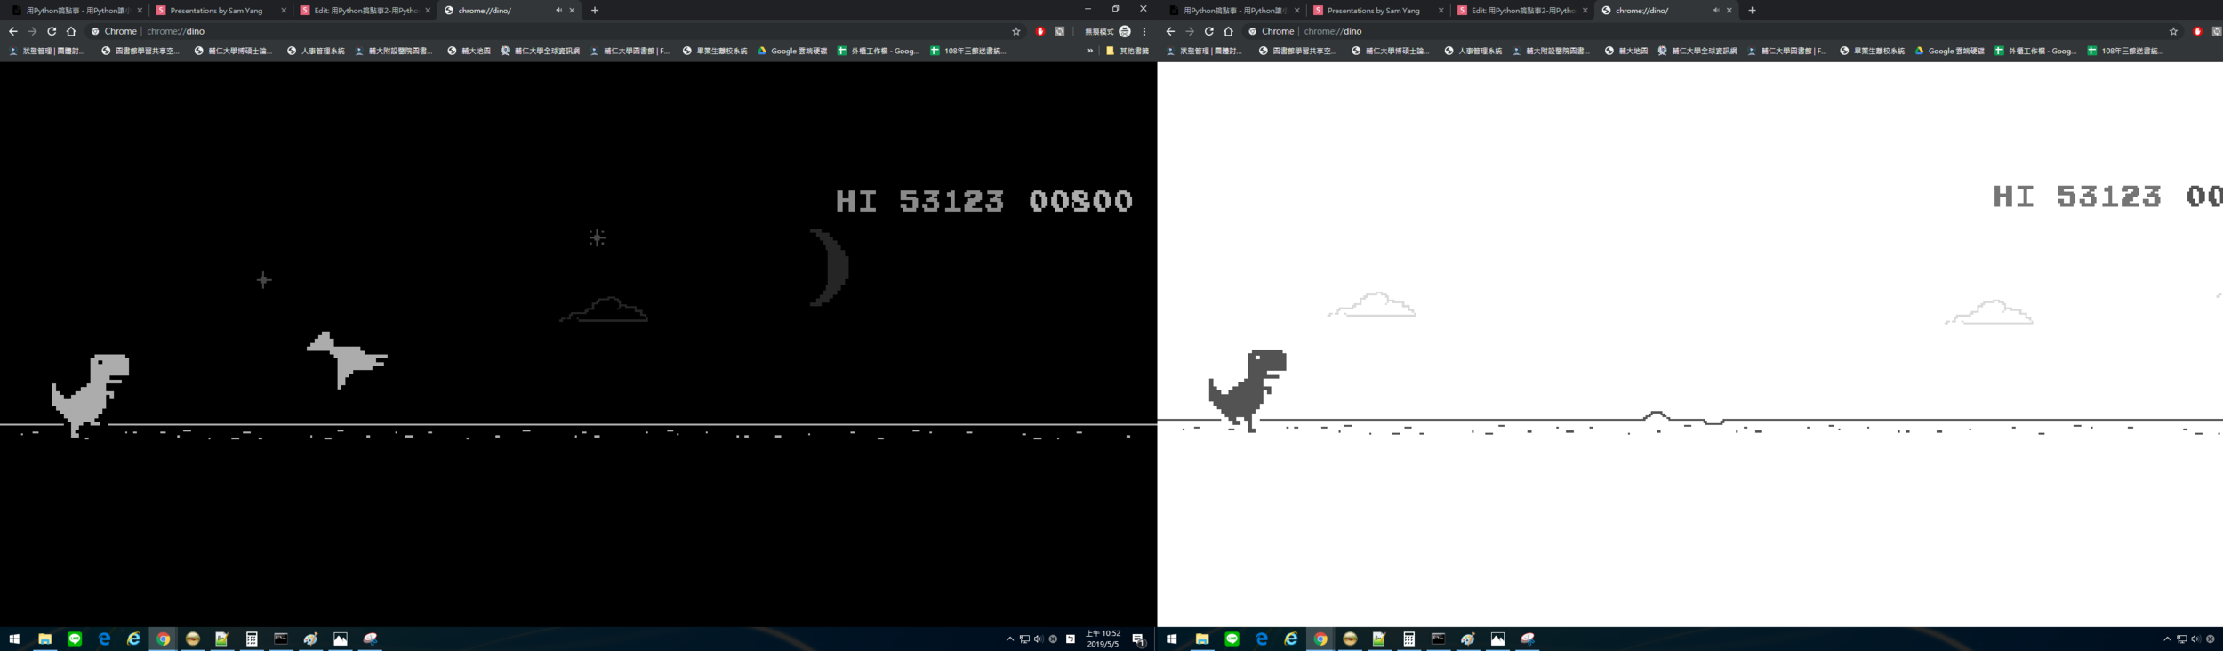
Task: Bookmark this page in night-mode dino window
Action: [1015, 31]
